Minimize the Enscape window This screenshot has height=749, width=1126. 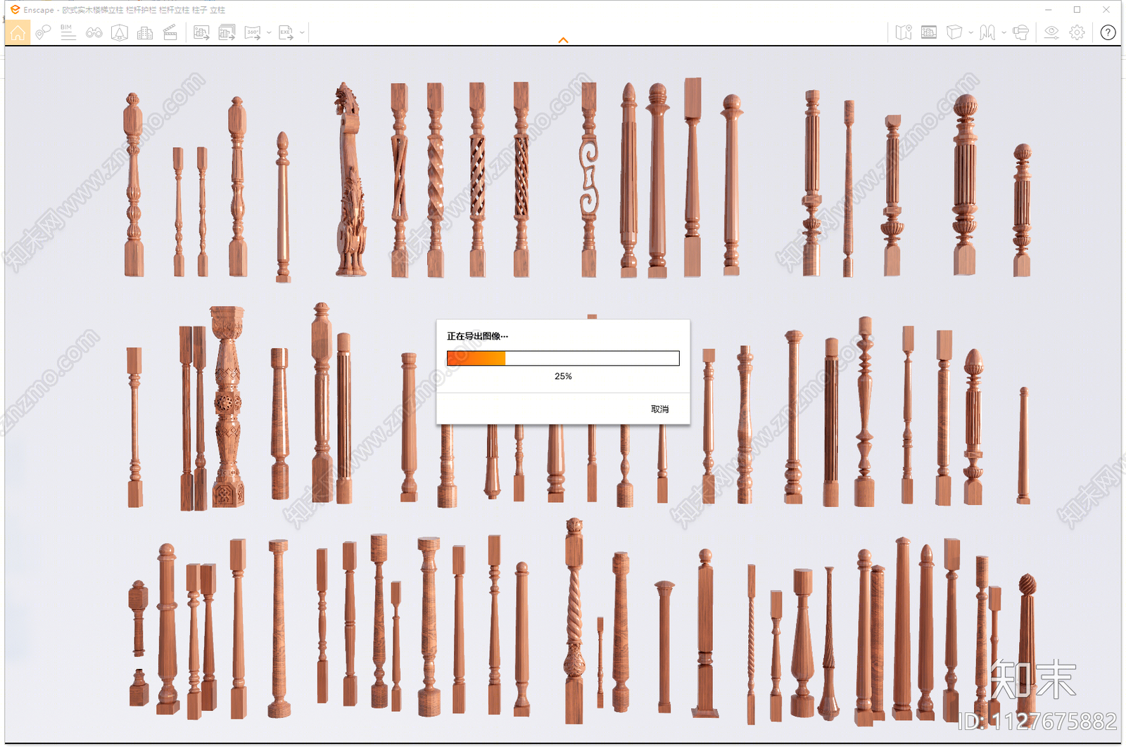coord(1049,10)
